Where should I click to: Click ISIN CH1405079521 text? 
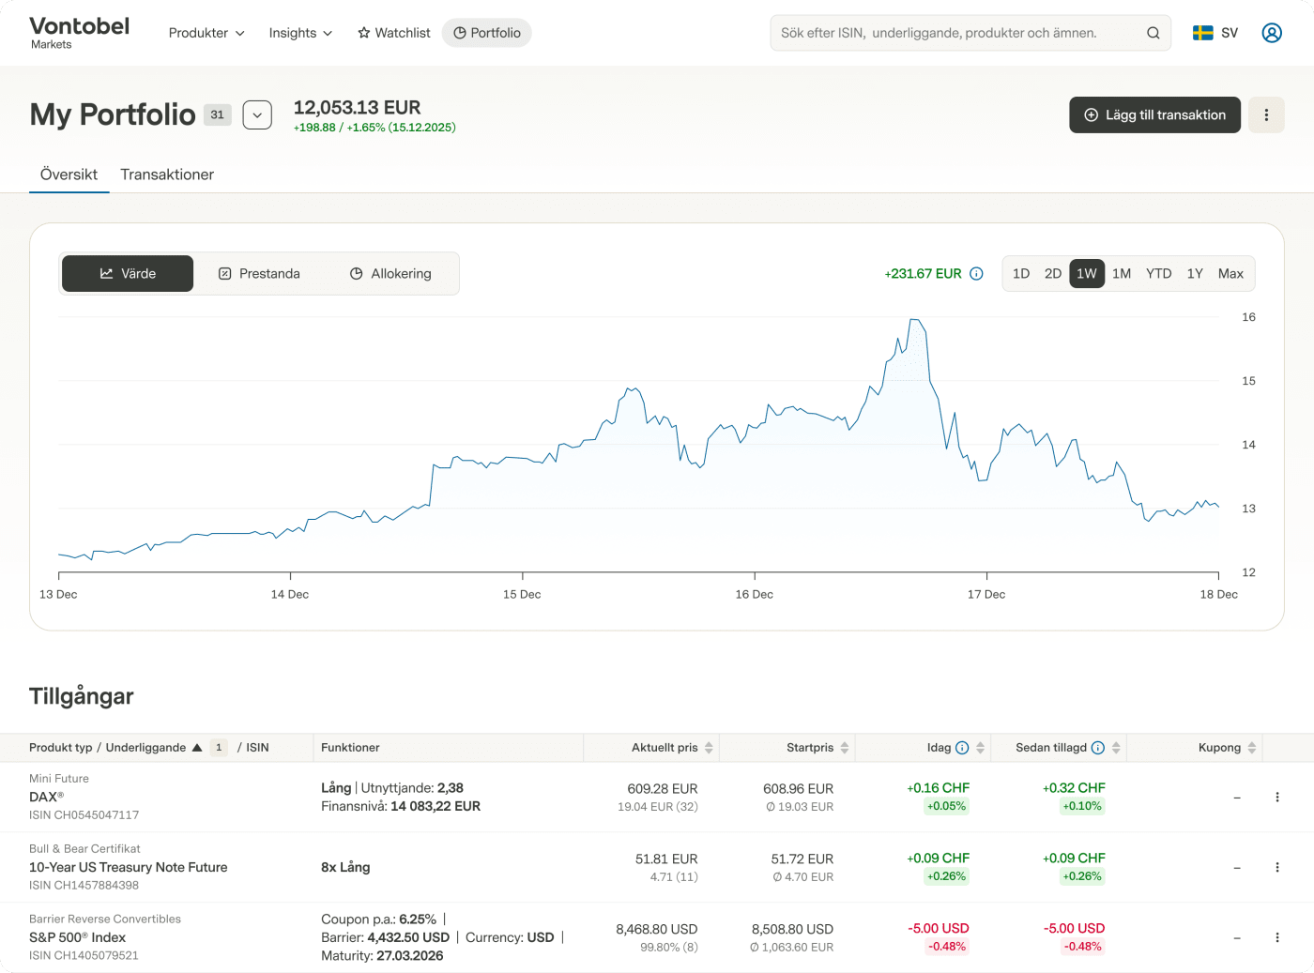[84, 956]
